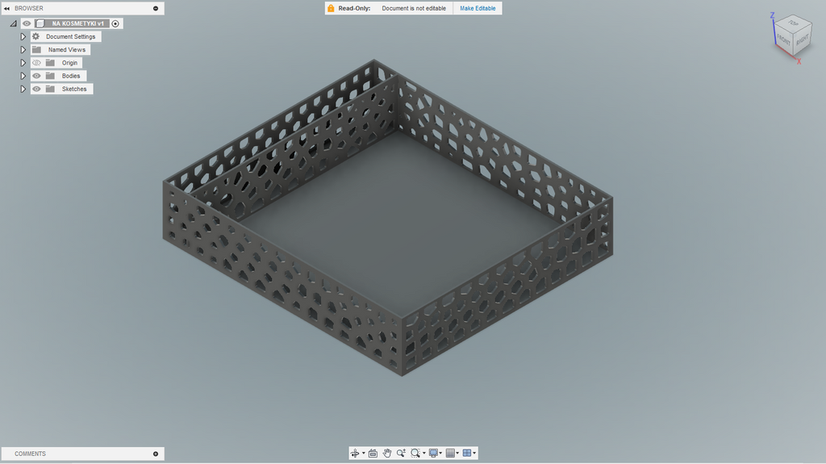This screenshot has width=826, height=464.
Task: Click the Bodies folder icon
Action: click(x=50, y=76)
